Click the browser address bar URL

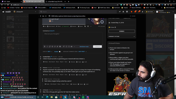pos(39,5)
